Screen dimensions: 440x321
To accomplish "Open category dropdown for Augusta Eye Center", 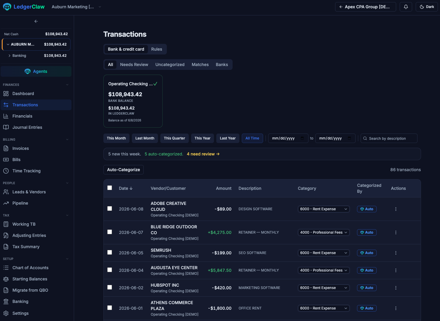I will [324, 270].
